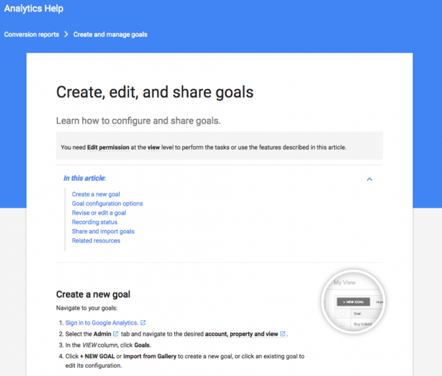442x376 pixels.
Task: Click external link icon next to Admin
Action: pyautogui.click(x=116, y=334)
